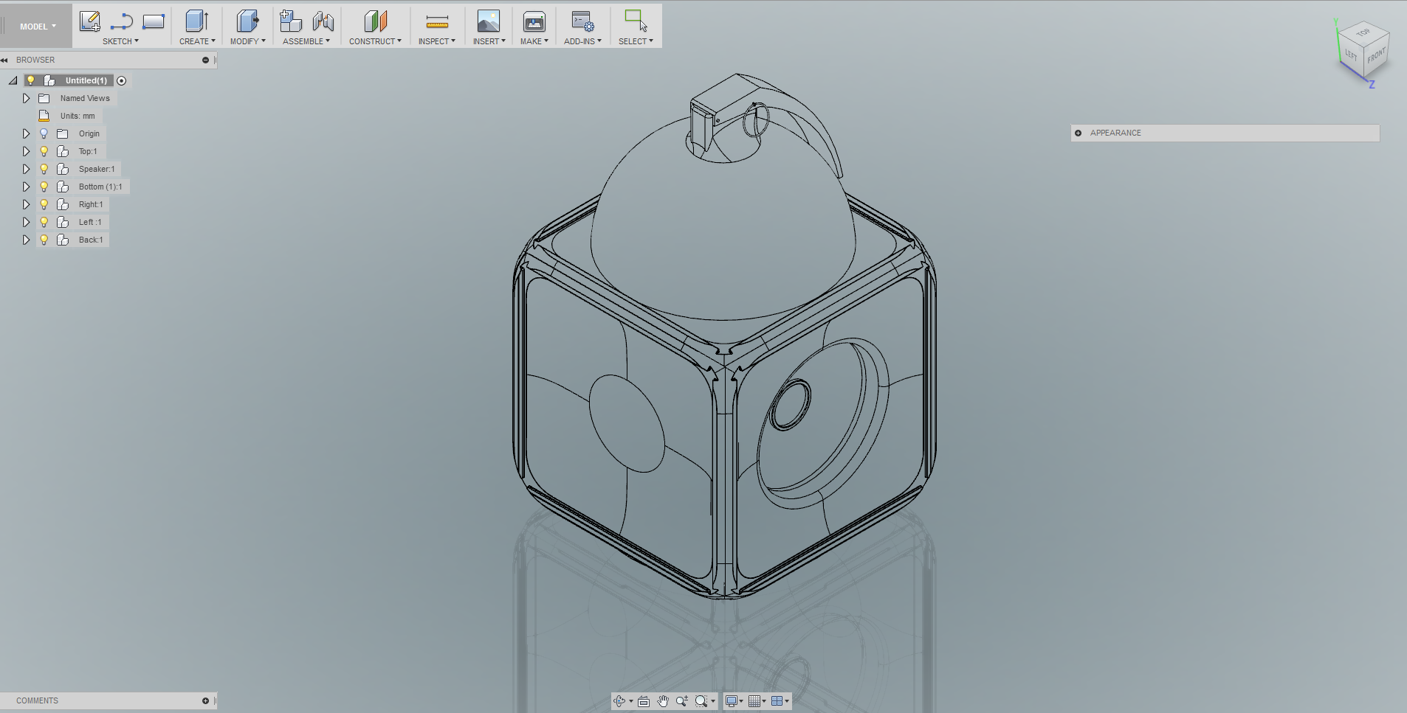This screenshot has height=713, width=1407.
Task: Expand the Speaker:1 component node
Action: (x=26, y=169)
